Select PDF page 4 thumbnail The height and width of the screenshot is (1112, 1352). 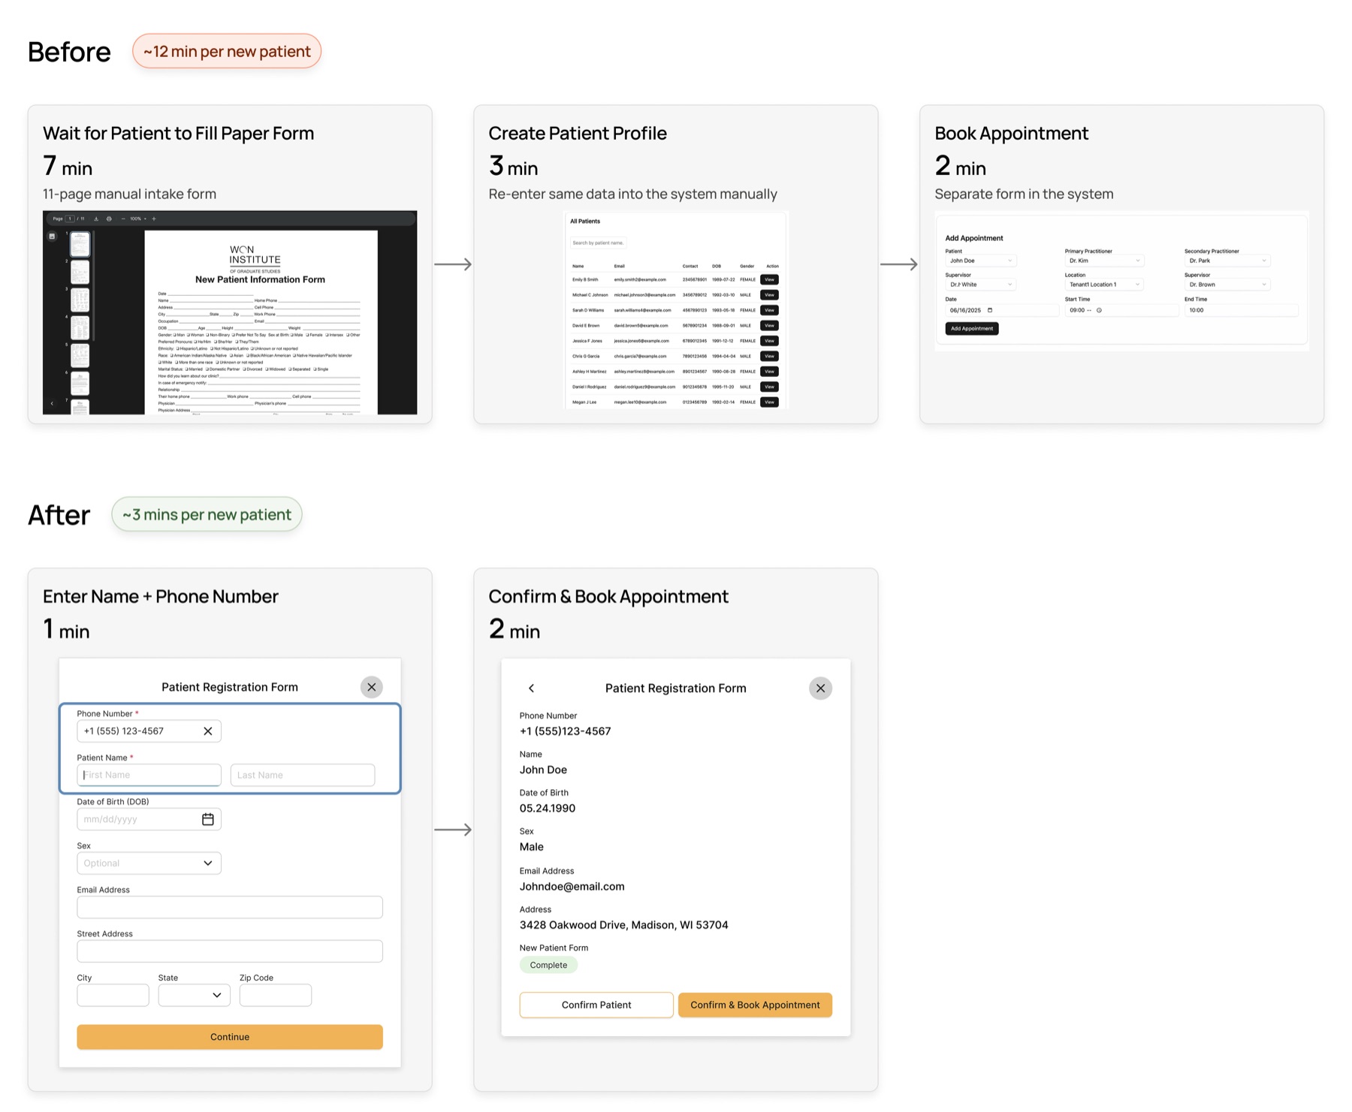point(80,327)
